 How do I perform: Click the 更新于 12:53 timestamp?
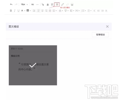click(x=17, y=49)
